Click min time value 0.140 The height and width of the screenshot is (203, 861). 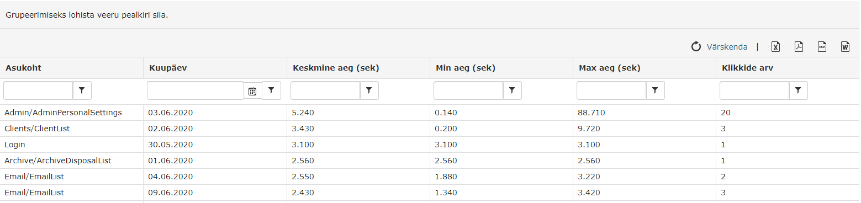tap(446, 113)
